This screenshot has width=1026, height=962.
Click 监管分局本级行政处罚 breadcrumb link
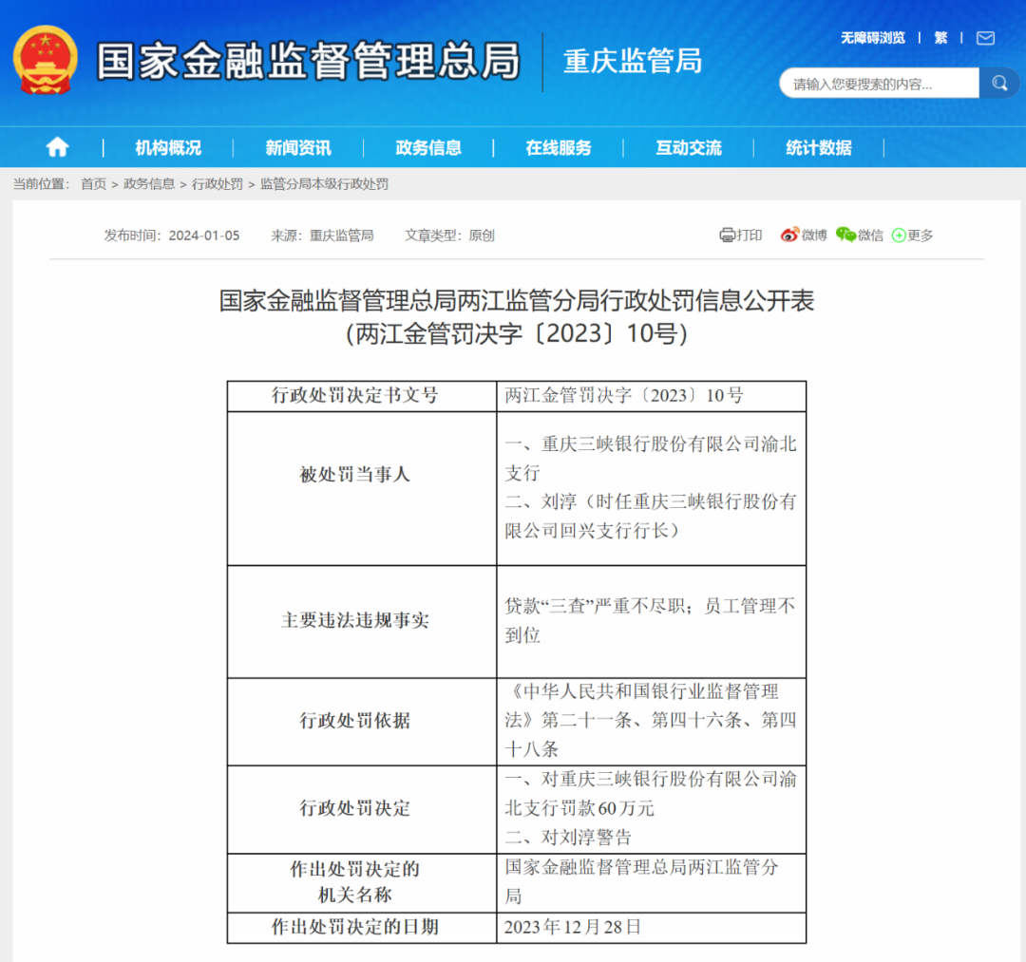pyautogui.click(x=324, y=184)
